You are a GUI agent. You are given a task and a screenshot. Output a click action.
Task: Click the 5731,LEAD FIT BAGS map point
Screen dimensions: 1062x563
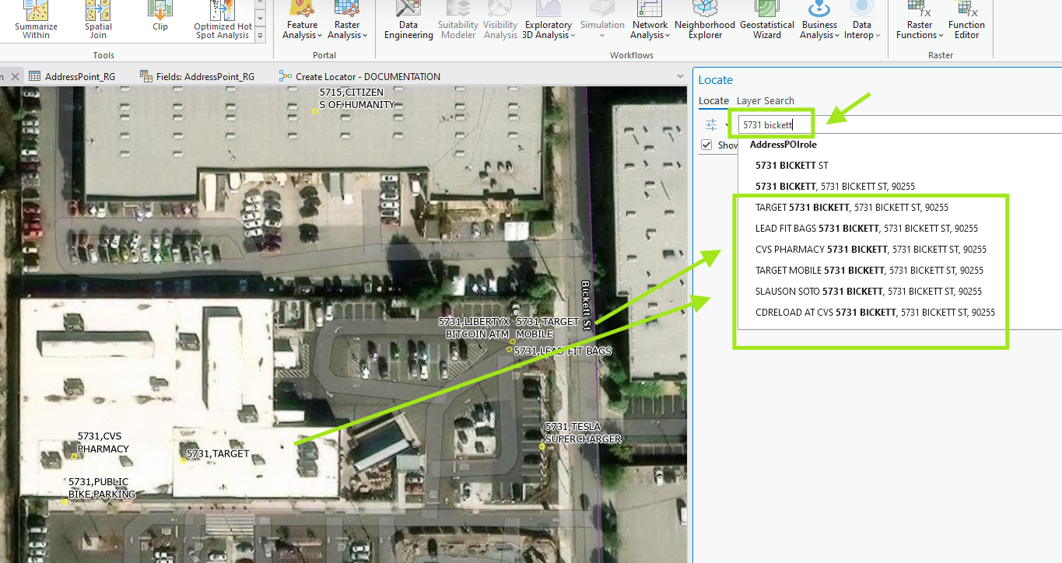(x=510, y=349)
